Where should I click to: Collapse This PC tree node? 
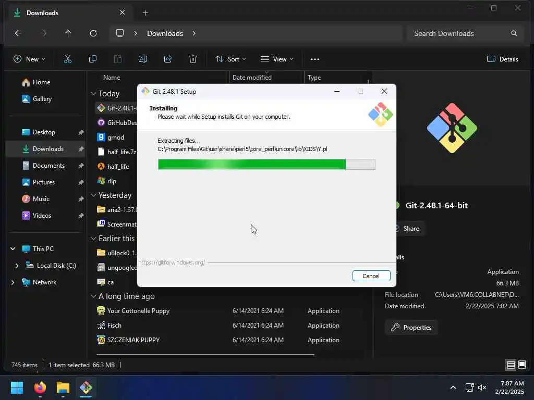click(x=13, y=248)
